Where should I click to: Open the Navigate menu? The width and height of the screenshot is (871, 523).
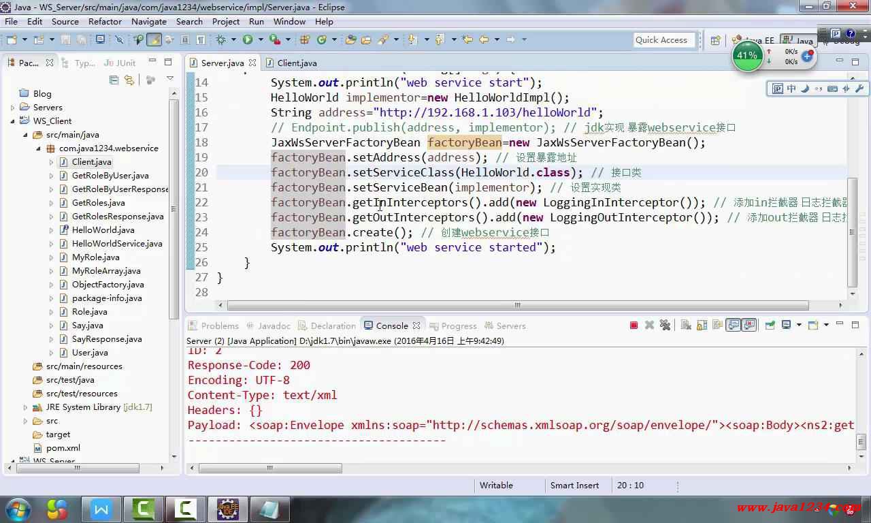point(148,21)
